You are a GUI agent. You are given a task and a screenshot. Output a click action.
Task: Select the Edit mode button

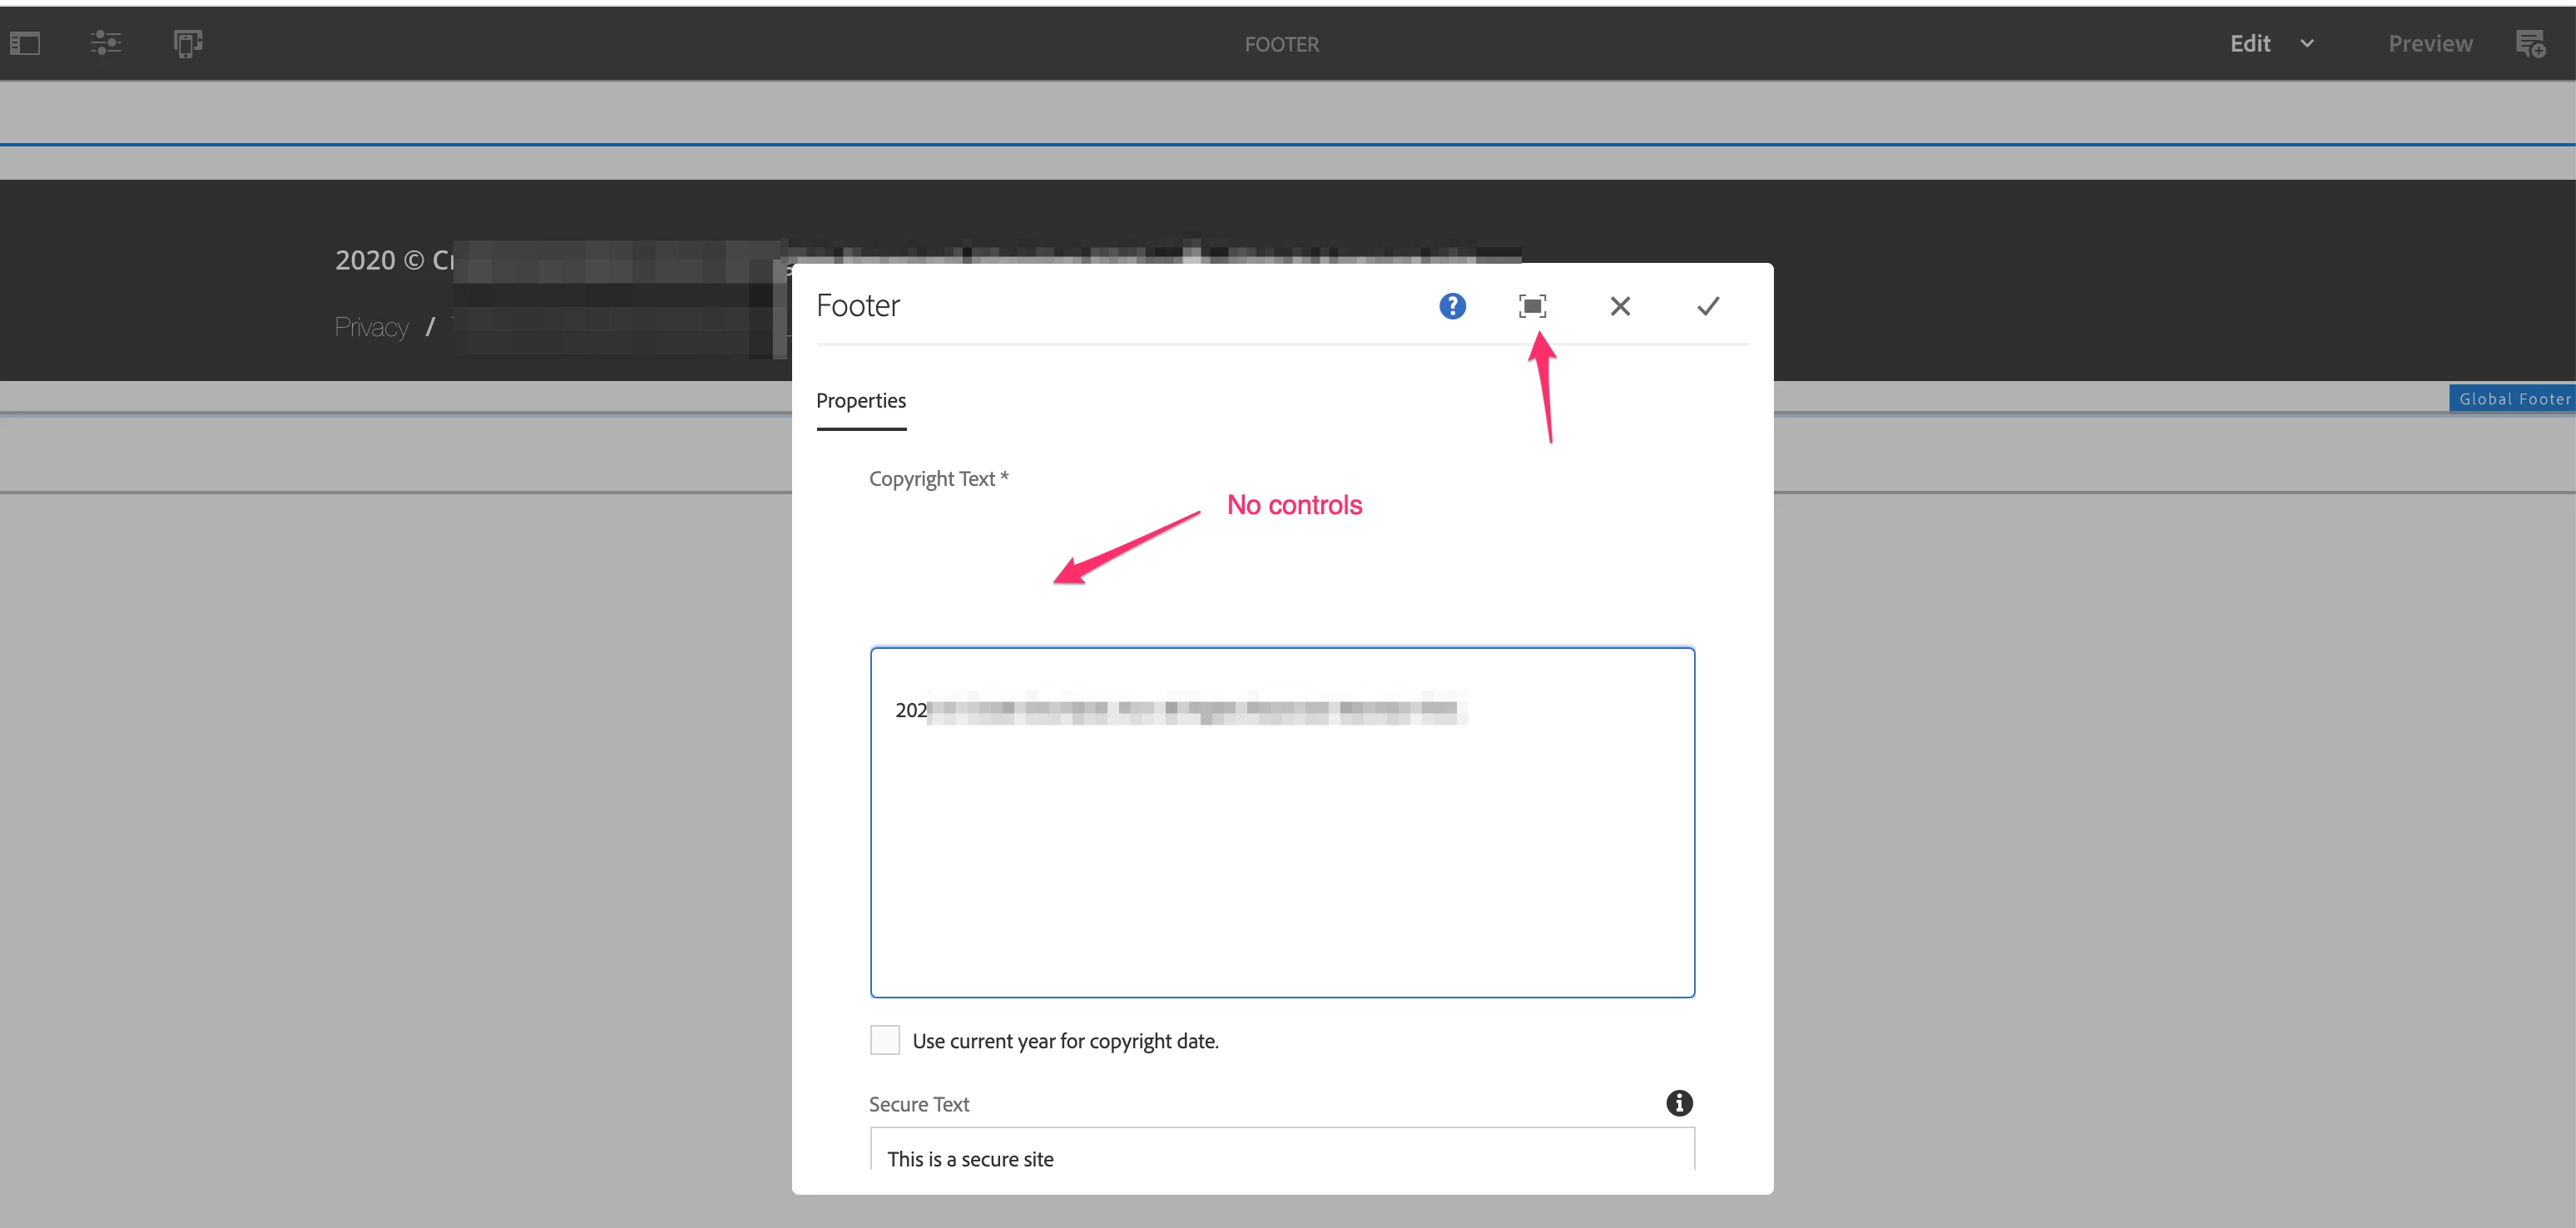pyautogui.click(x=2250, y=44)
